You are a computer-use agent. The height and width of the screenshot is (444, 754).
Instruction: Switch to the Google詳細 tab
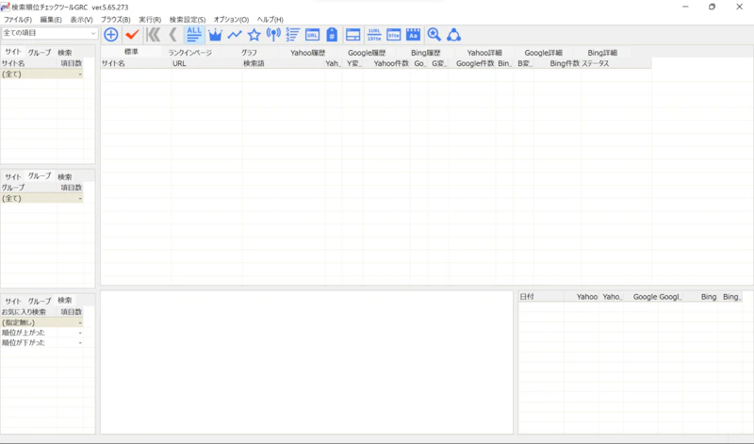[544, 53]
